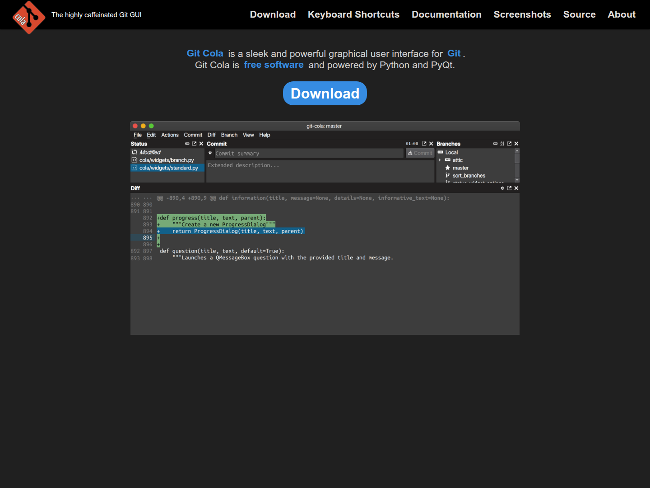Open the Actions menu in git-cola
This screenshot has width=650, height=488.
(170, 135)
